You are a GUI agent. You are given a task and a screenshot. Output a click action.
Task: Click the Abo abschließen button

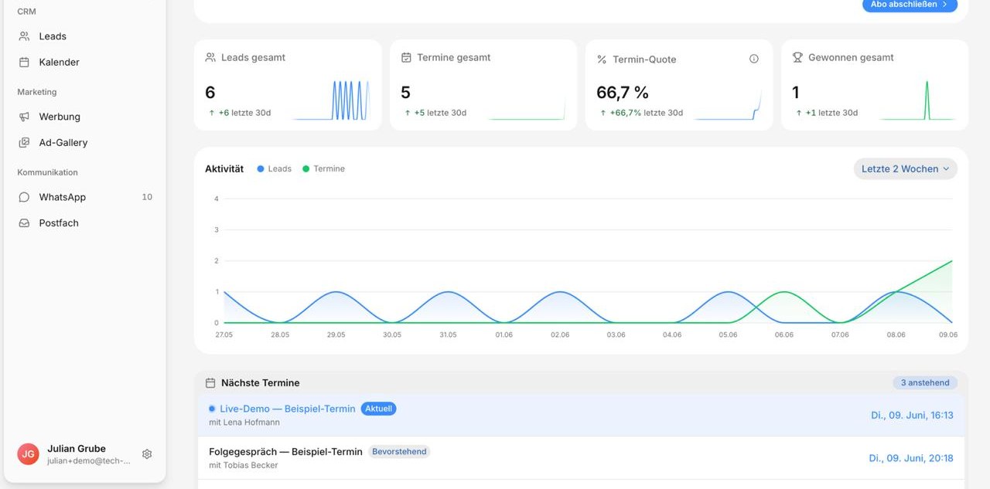tap(910, 5)
